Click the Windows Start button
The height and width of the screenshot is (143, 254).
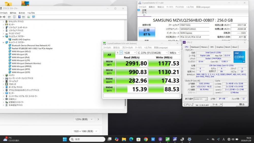(65, 139)
